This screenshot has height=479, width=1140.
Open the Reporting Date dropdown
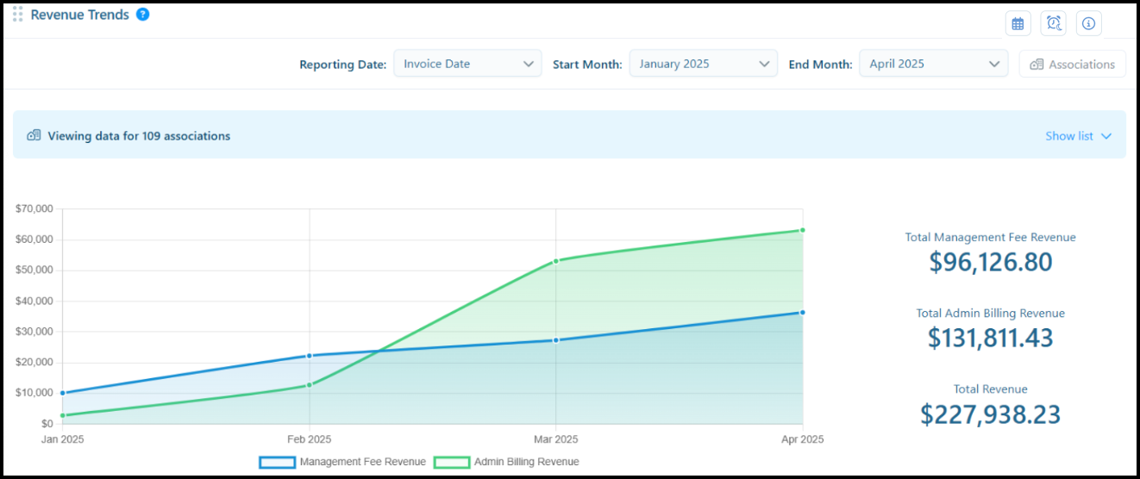467,64
